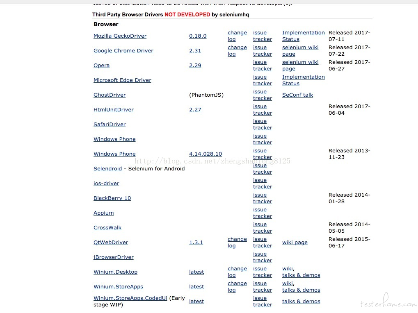Image resolution: width=418 pixels, height=313 pixels.
Task: Open Chrome Driver selenium wiki page
Action: (300, 50)
